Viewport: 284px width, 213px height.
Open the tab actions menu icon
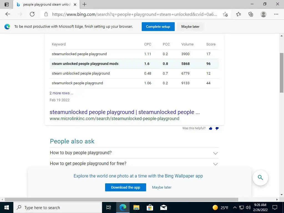pyautogui.click(x=7, y=4)
